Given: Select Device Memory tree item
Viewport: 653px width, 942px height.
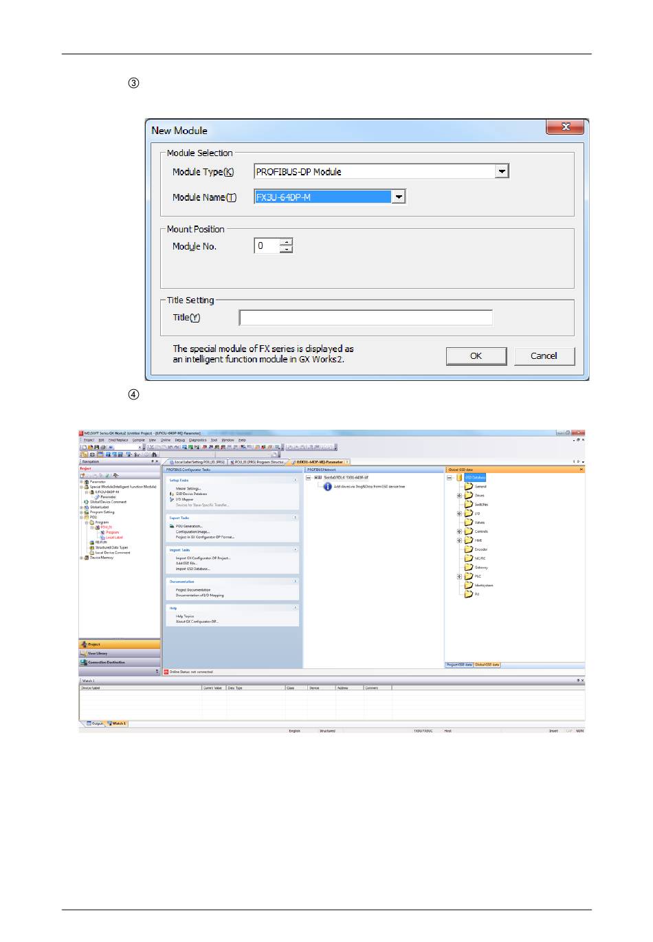Looking at the screenshot, I should coord(102,558).
